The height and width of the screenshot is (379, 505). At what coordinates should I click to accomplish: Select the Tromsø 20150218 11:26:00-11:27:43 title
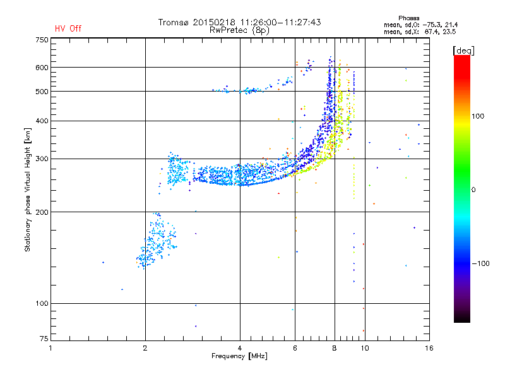pos(239,22)
